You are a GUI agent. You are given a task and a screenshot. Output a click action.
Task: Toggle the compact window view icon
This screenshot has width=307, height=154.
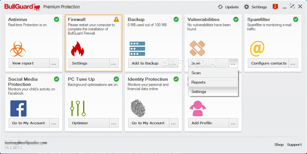click(x=292, y=6)
